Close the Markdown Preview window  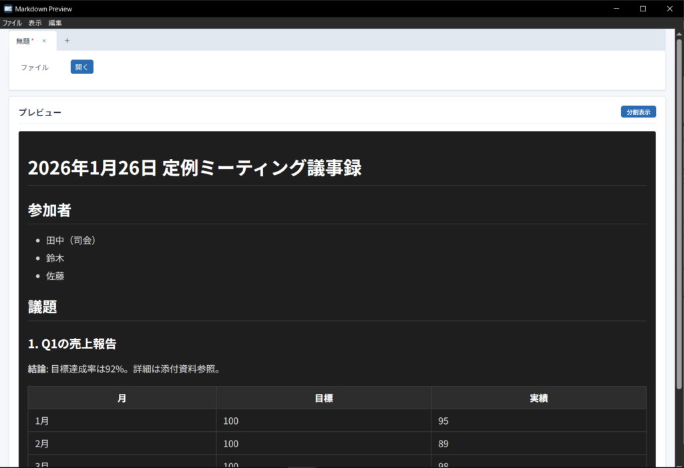tap(669, 9)
